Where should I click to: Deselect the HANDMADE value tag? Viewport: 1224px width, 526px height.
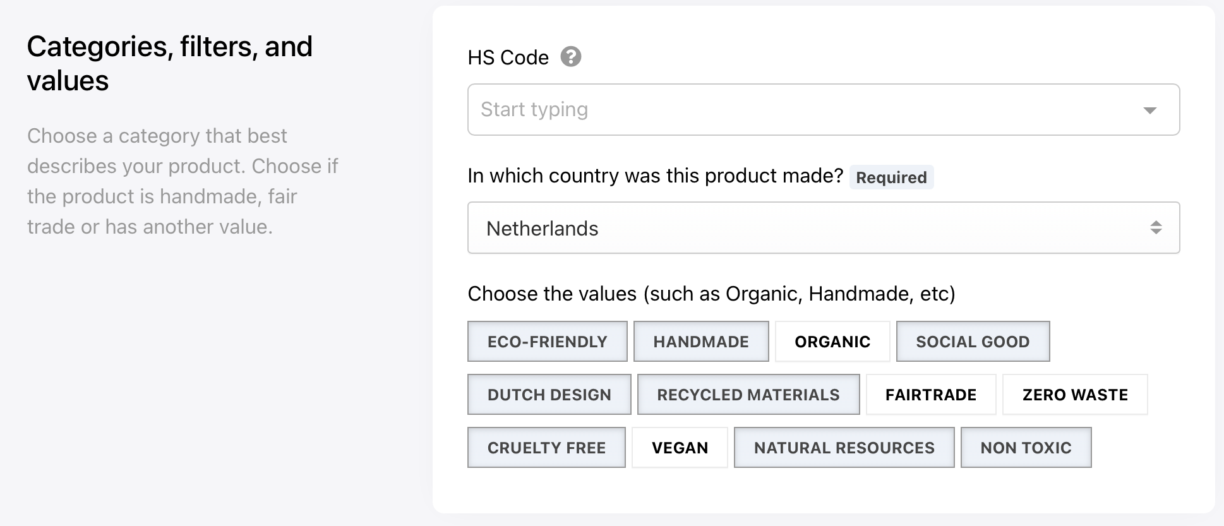(701, 342)
